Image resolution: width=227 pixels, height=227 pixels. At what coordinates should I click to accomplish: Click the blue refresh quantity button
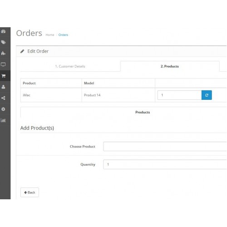click(207, 95)
